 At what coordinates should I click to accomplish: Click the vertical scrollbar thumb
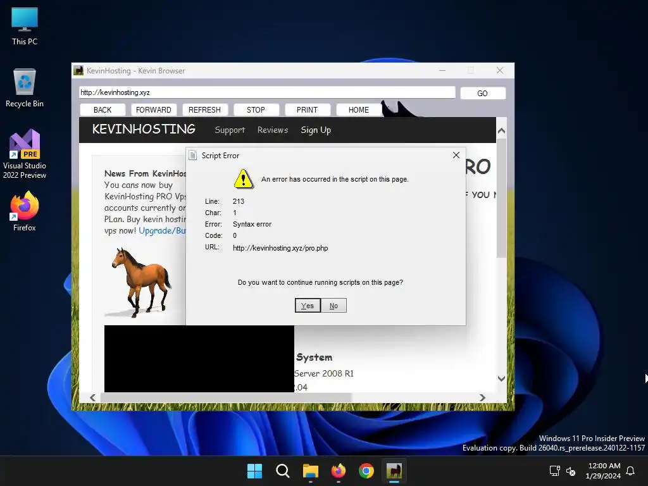[x=501, y=198]
